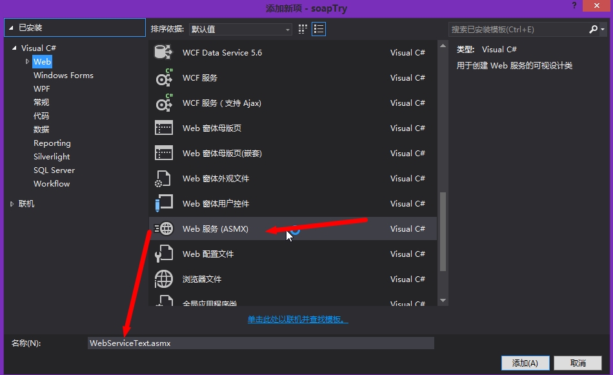
Task: Open the help question mark button
Action: pyautogui.click(x=574, y=5)
